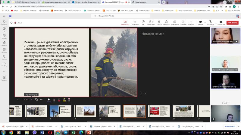Select professor Boris participant video tile

(x=225, y=81)
